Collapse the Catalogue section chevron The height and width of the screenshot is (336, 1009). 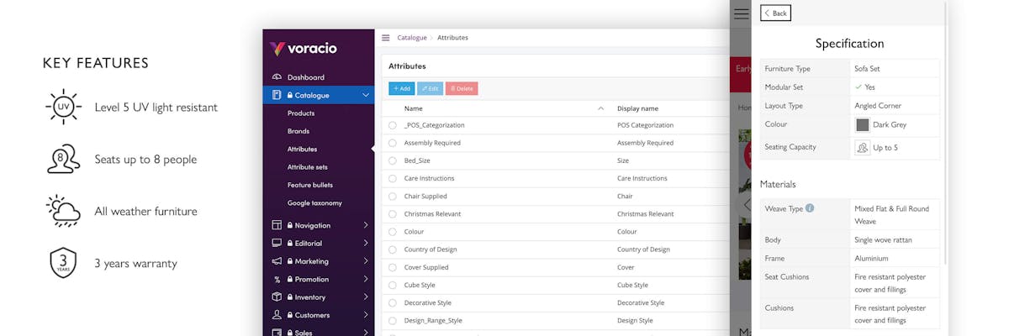(366, 95)
